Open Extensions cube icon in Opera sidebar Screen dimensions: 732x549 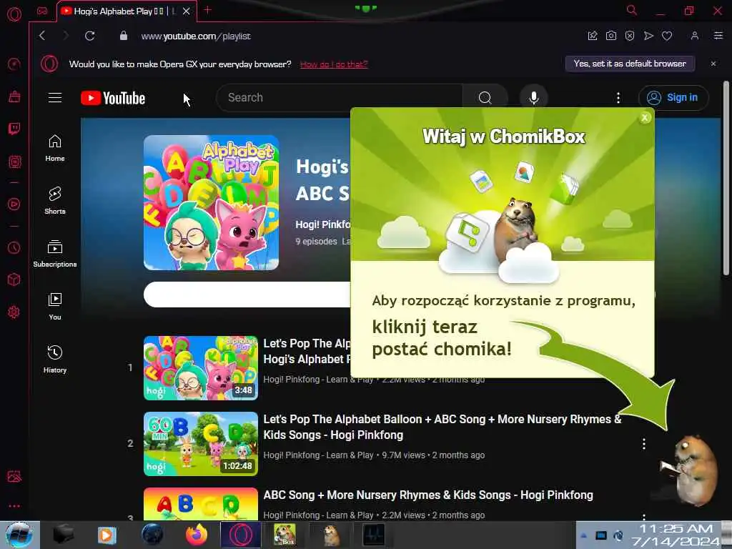14,280
